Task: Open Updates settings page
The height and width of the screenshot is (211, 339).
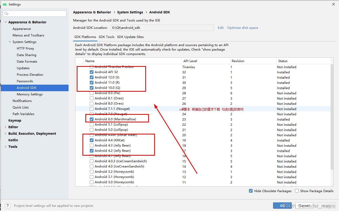Action: coord(23,68)
